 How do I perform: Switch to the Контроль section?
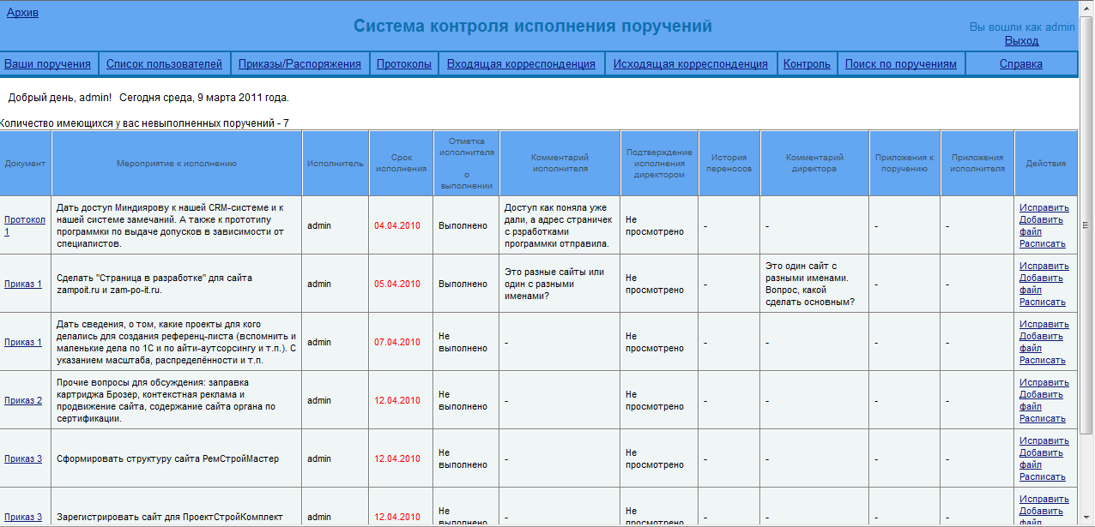[807, 63]
